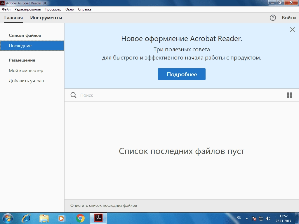Screen dimensions: 299x224
Task: Open the Help question mark icon
Action: tap(273, 18)
